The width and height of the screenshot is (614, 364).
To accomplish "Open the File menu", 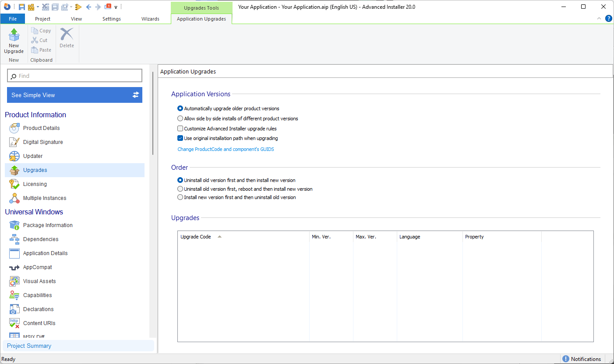I will (x=13, y=19).
